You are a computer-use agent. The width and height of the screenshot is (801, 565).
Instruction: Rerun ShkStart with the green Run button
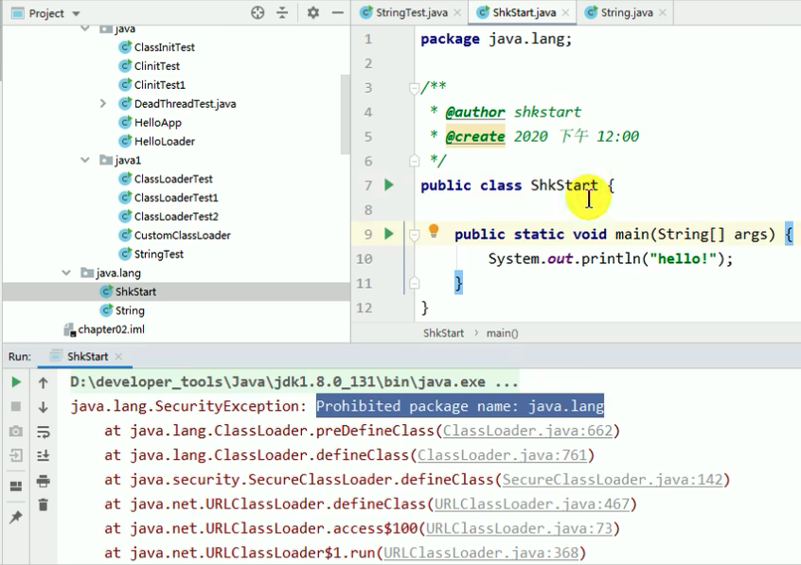click(16, 382)
